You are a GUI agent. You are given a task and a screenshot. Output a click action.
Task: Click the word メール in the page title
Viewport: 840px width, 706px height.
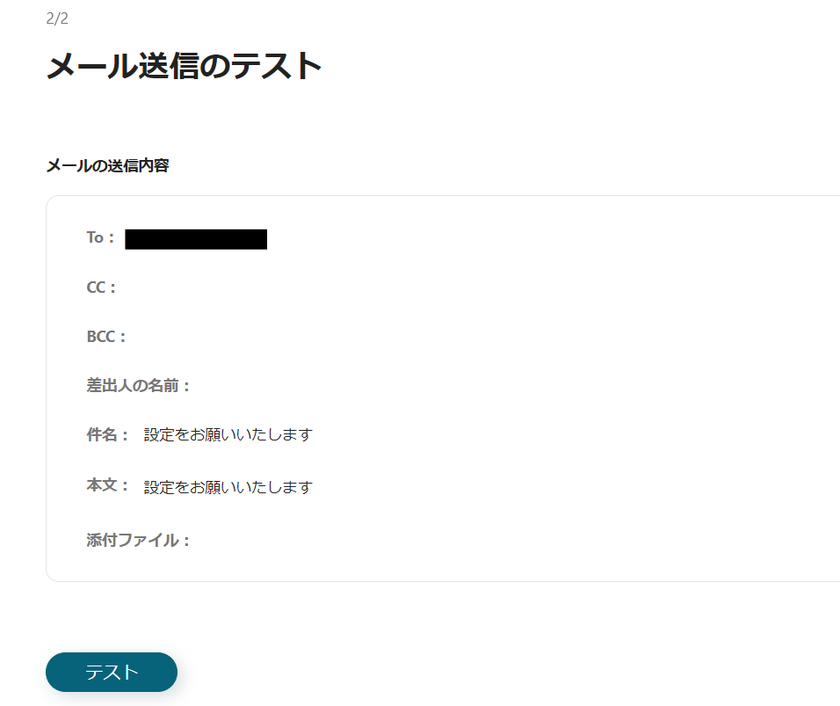pyautogui.click(x=91, y=66)
